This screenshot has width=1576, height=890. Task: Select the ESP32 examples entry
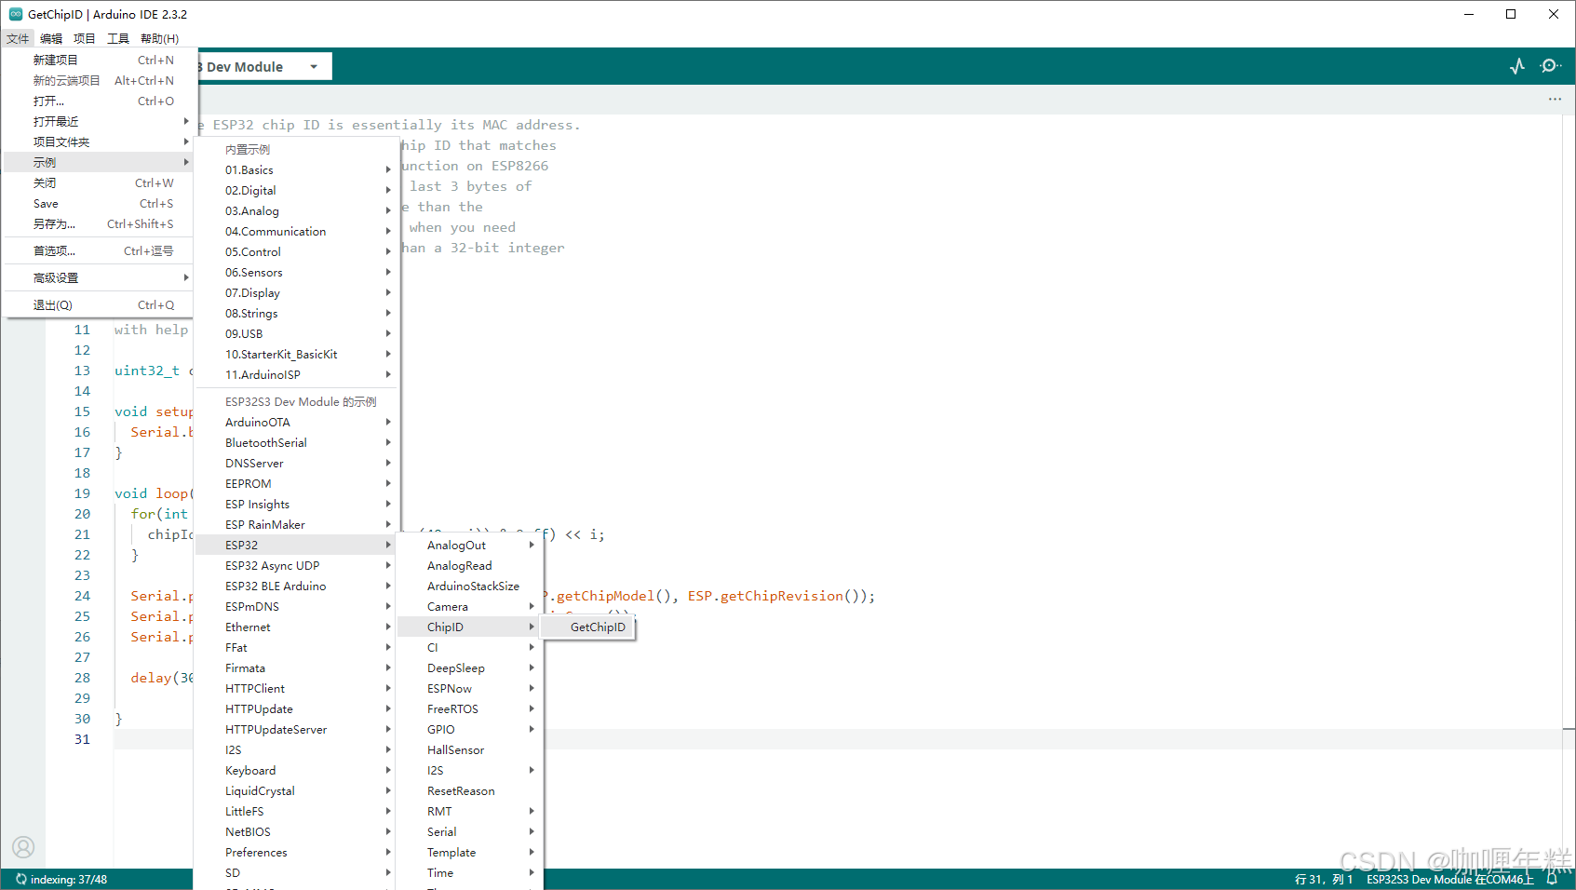(x=296, y=545)
